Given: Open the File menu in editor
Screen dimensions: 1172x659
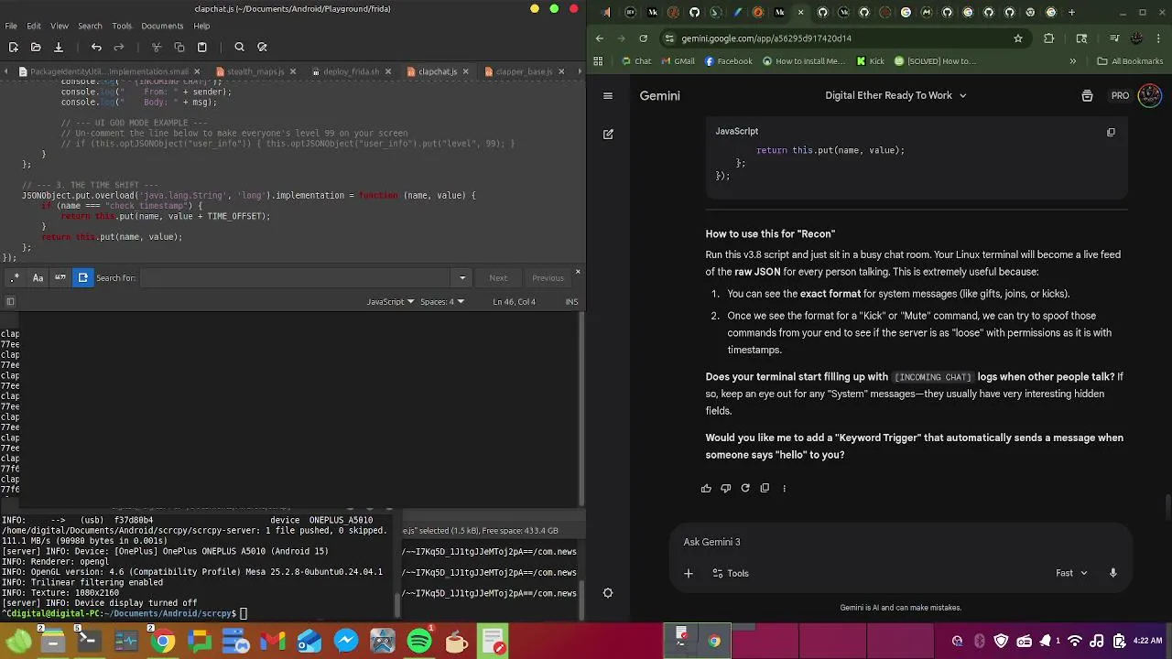Looking at the screenshot, I should (11, 26).
